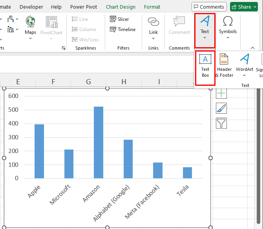Click the chart's right-middle resize handle
Image resolution: width=263 pixels, height=229 pixels.
coord(210,158)
